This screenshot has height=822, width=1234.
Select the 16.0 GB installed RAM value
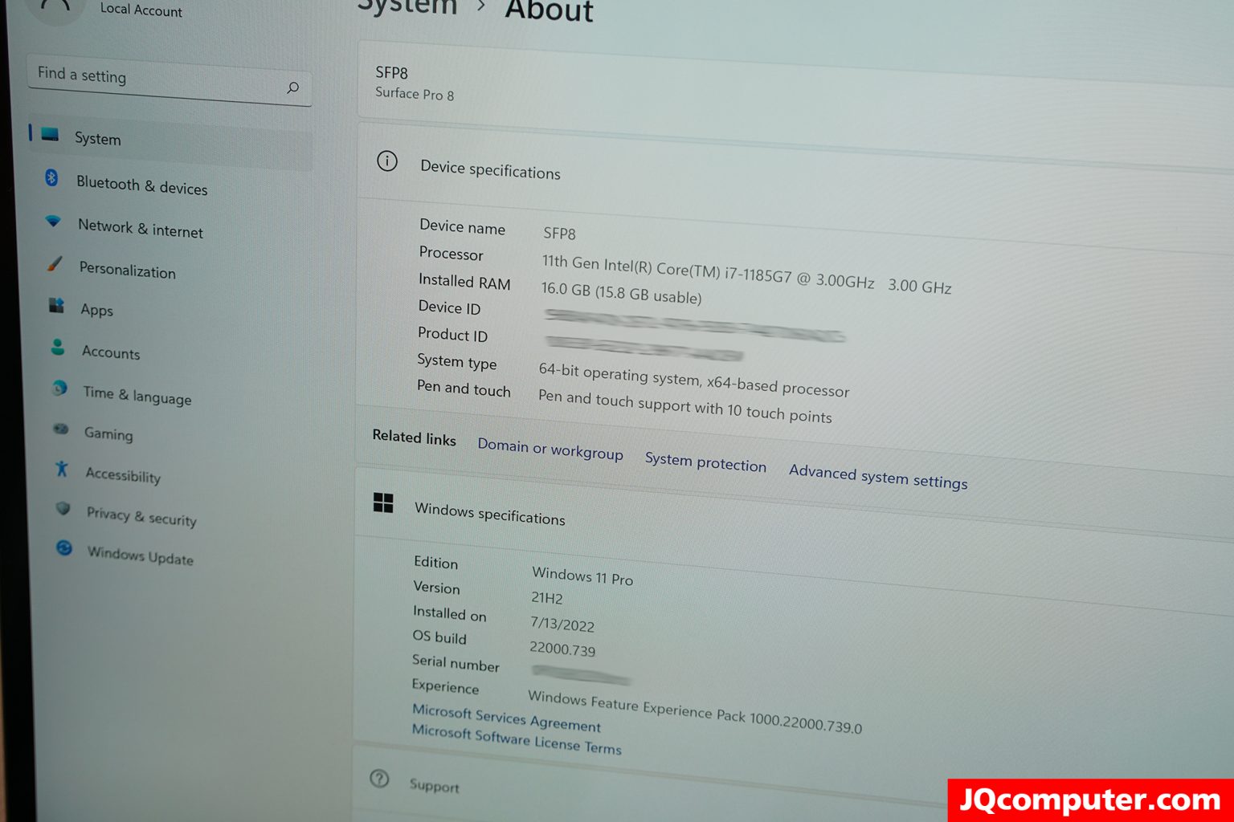click(x=621, y=292)
